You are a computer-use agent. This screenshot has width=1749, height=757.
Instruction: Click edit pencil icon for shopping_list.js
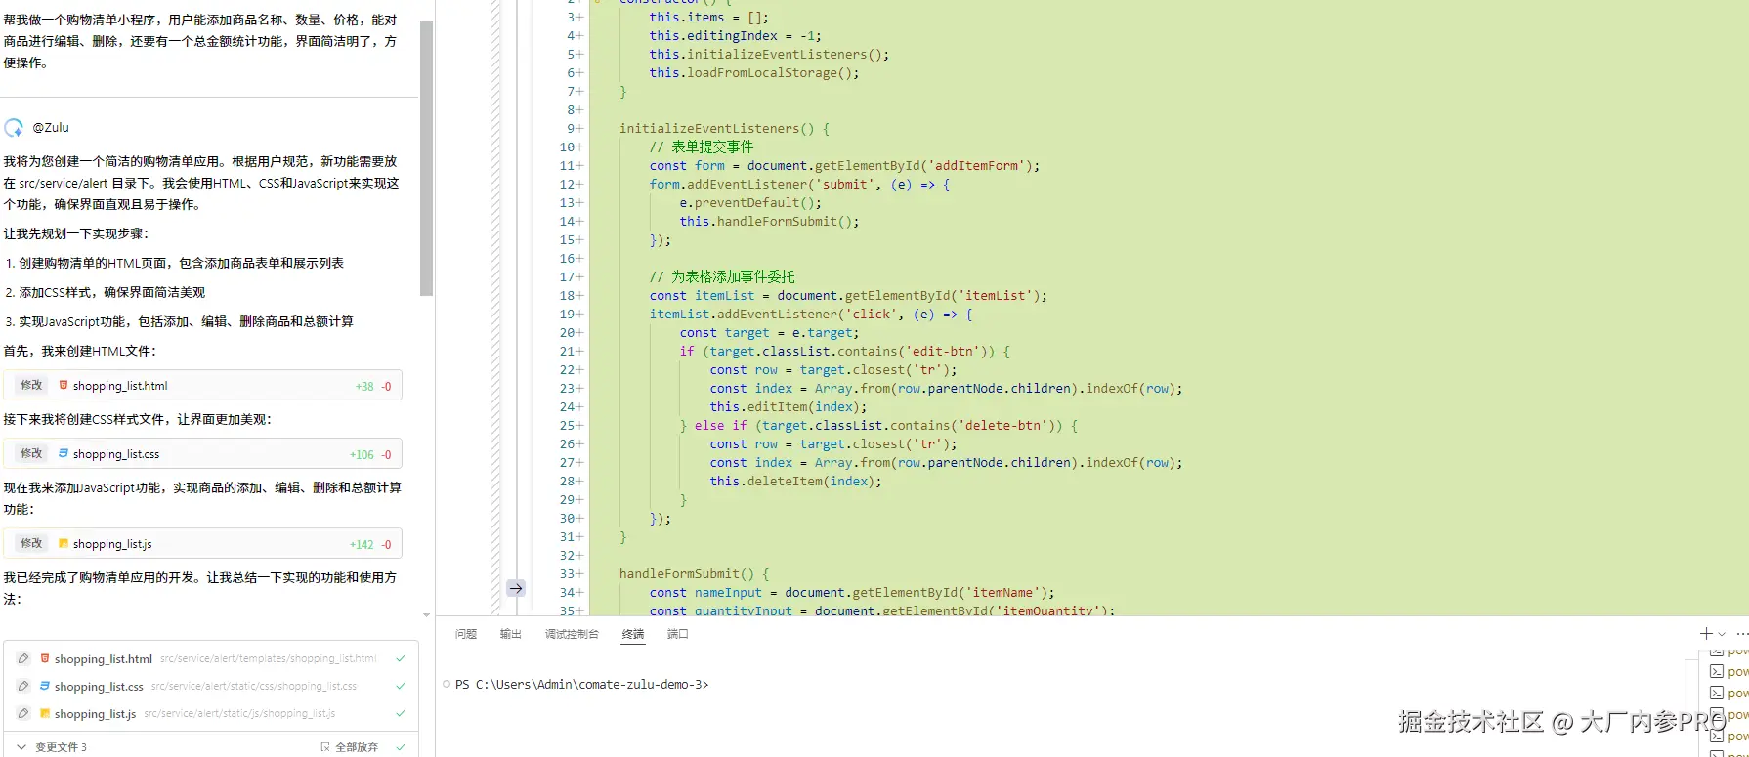pyautogui.click(x=23, y=714)
